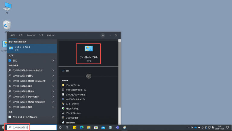Select the Recycle Bin desktop icon

pyautogui.click(x=7, y=26)
